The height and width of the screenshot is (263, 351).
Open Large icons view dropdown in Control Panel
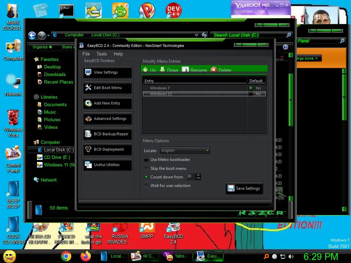pos(309,58)
